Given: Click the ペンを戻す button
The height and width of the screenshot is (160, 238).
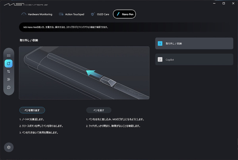Looking at the screenshot, I should [x=99, y=110].
